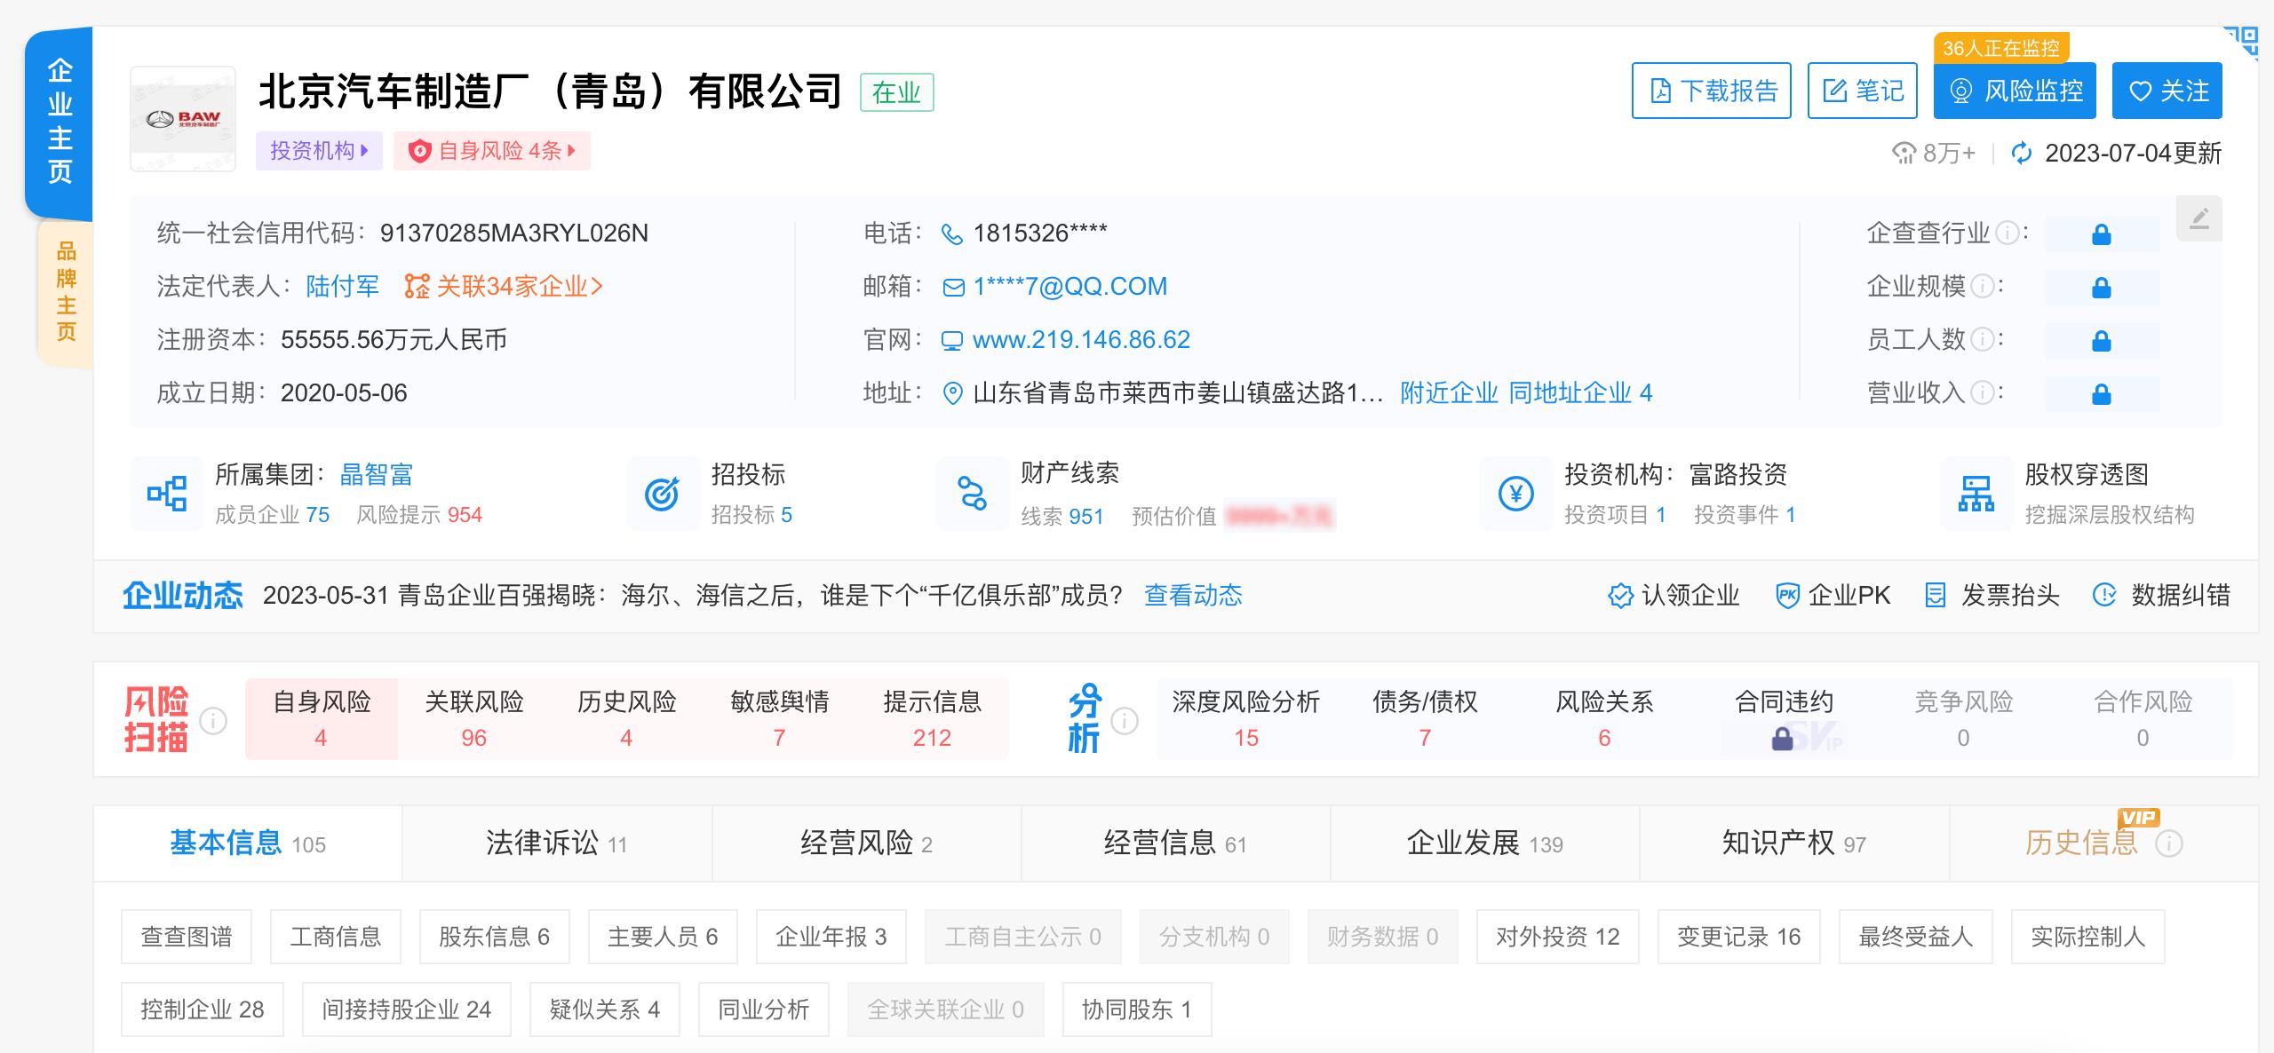2274x1053 pixels.
Task: Click the 财产线索 clue icon
Action: click(x=973, y=494)
